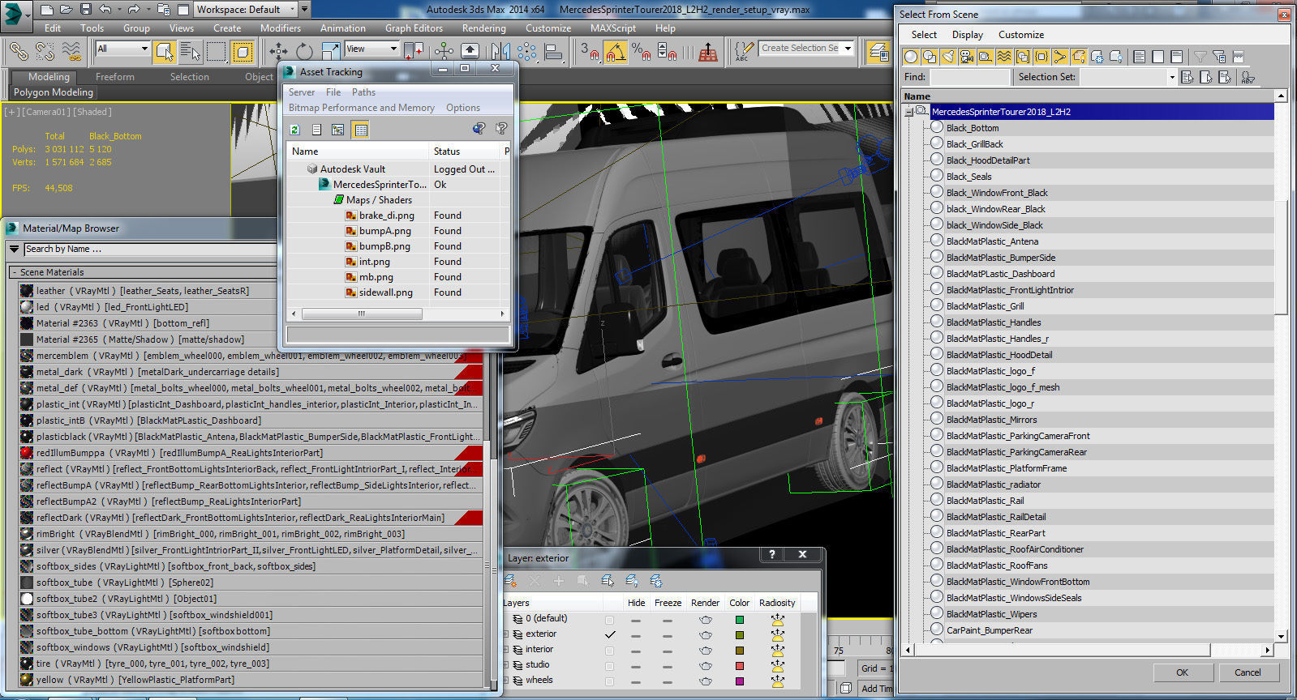Open the Modifiers menu
Image resolution: width=1297 pixels, height=700 pixels.
280,28
